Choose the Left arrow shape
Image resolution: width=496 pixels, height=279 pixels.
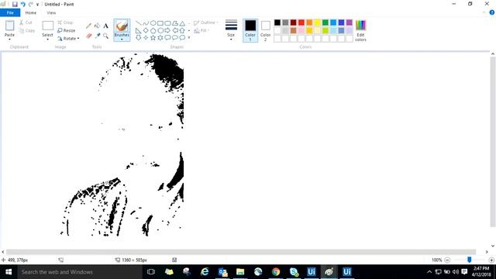(175, 30)
